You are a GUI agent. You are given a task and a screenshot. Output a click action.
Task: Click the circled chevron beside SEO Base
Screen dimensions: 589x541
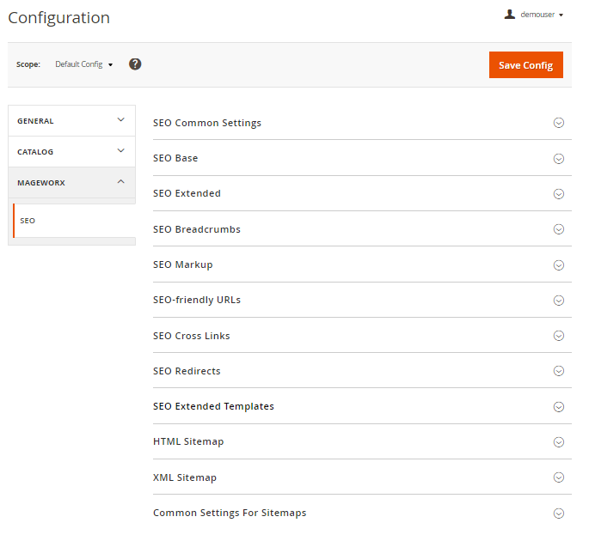click(x=558, y=159)
